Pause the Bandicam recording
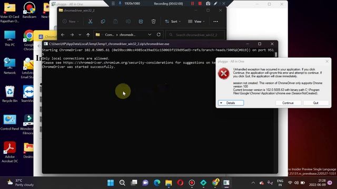This screenshot has width=337, height=189. [192, 4]
